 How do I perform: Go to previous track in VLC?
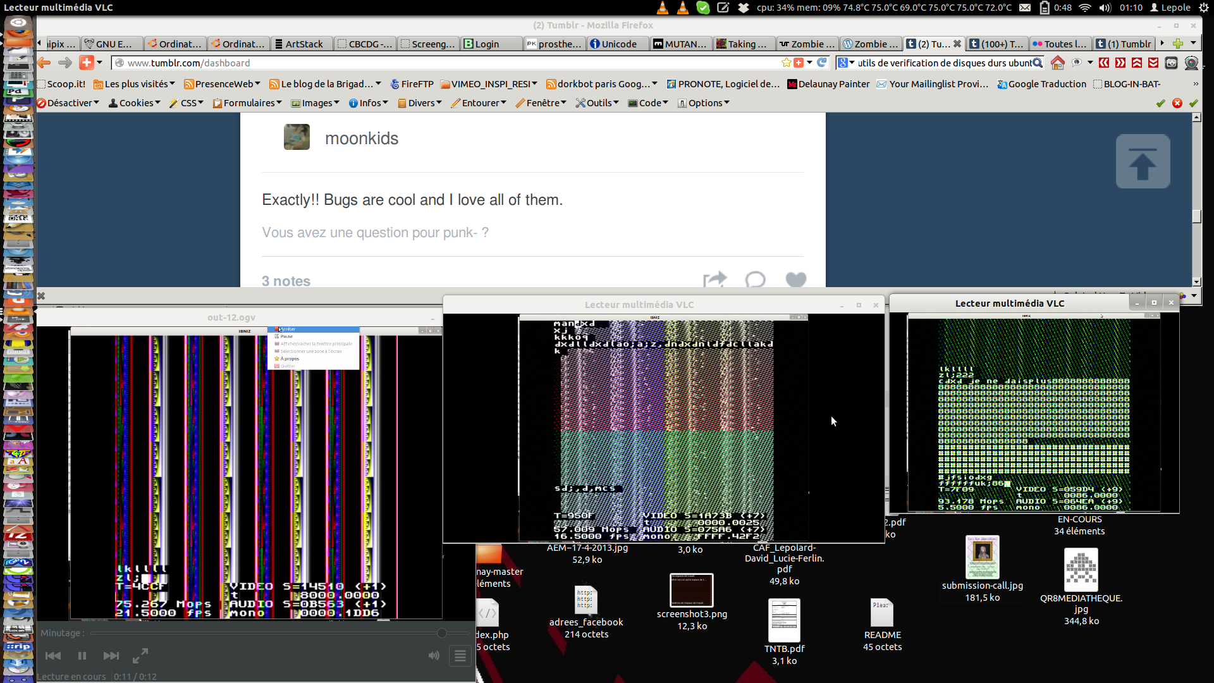(53, 656)
